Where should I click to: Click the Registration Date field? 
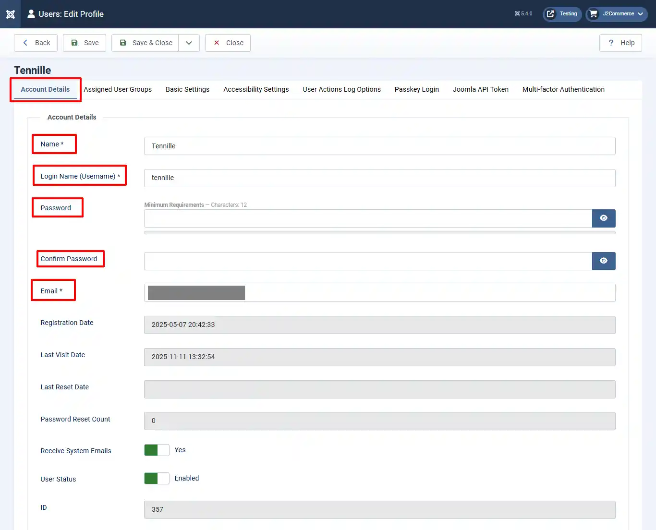(x=379, y=325)
